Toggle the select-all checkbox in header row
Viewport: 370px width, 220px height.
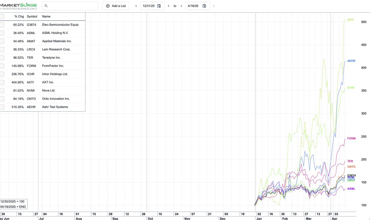[2, 16]
